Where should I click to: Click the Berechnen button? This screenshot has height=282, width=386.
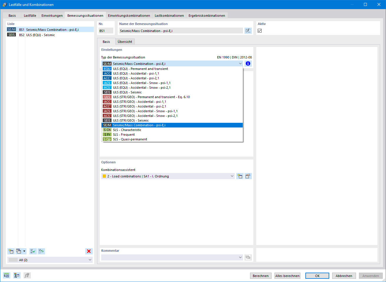point(261,276)
